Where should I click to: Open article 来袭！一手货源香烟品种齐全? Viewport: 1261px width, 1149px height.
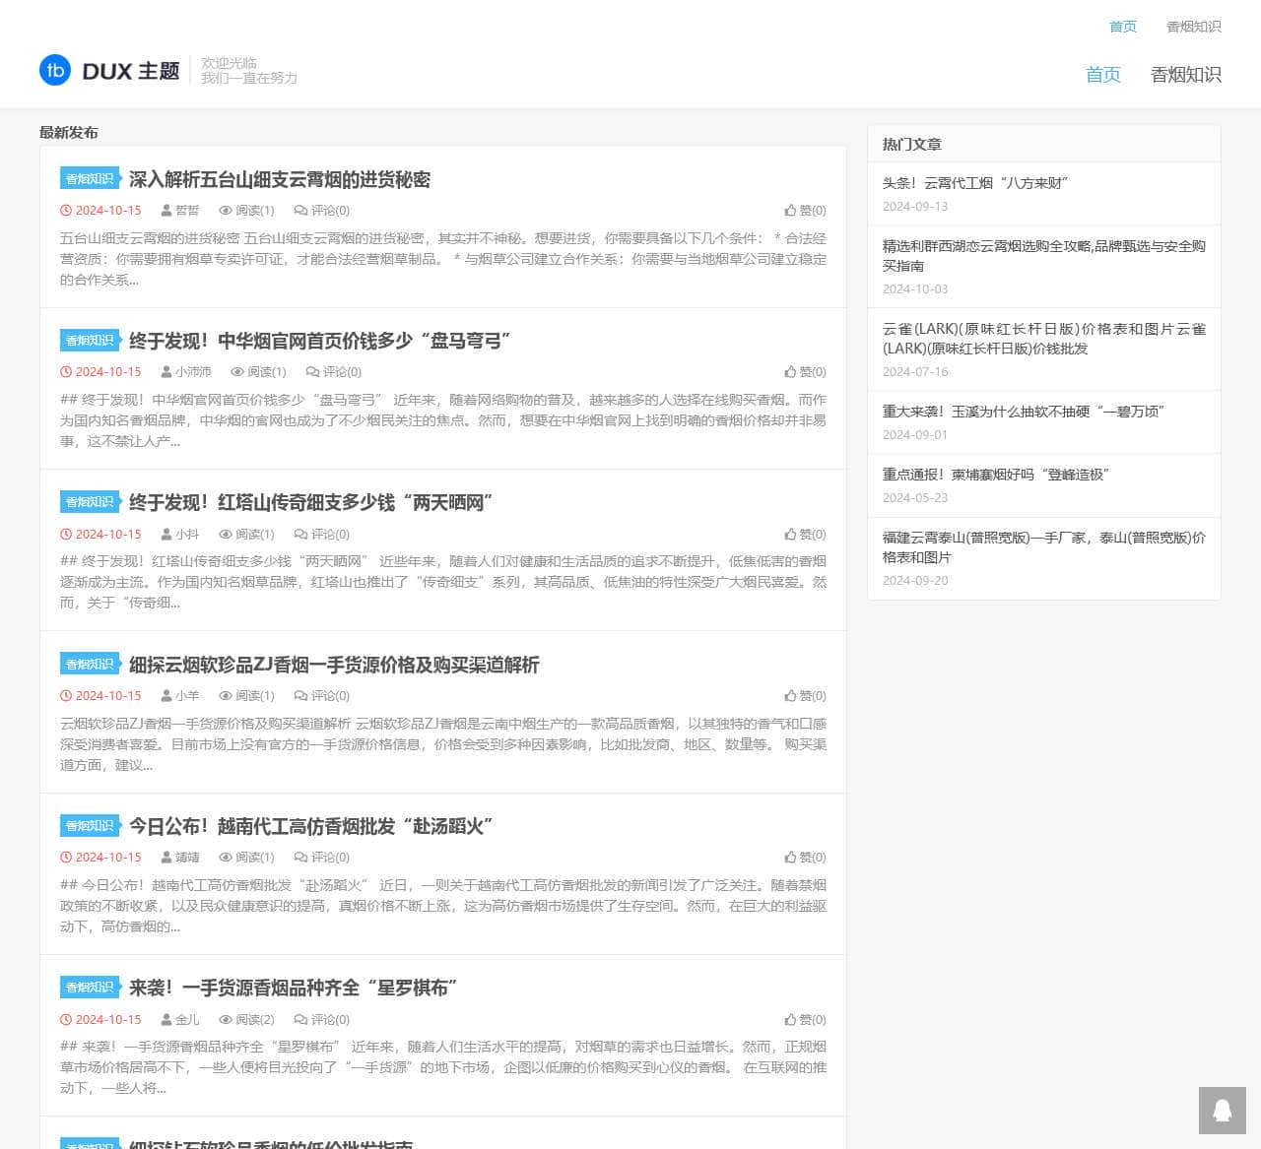pos(294,988)
